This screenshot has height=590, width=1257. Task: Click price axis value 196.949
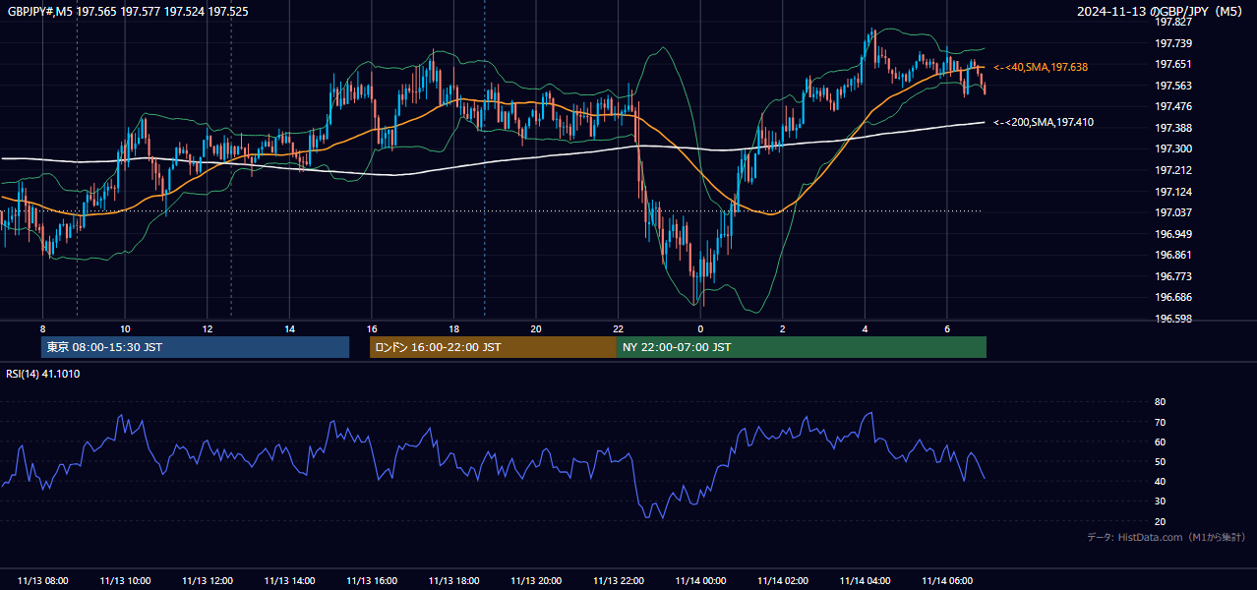(1173, 234)
